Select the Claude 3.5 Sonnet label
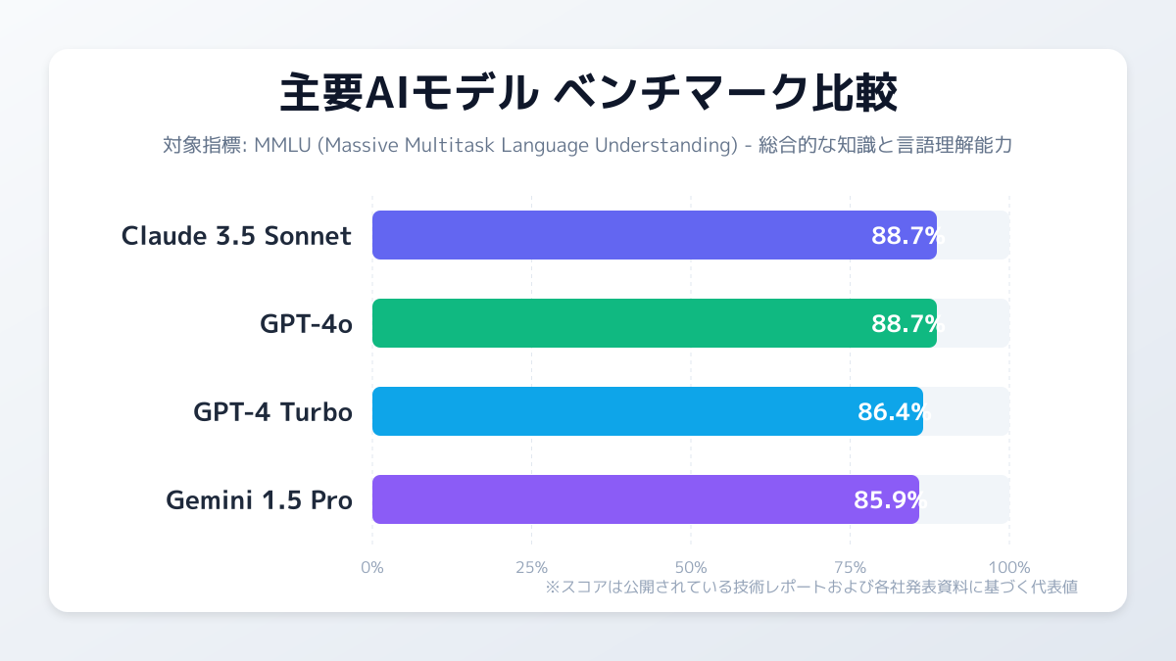The image size is (1176, 661). [x=236, y=236]
